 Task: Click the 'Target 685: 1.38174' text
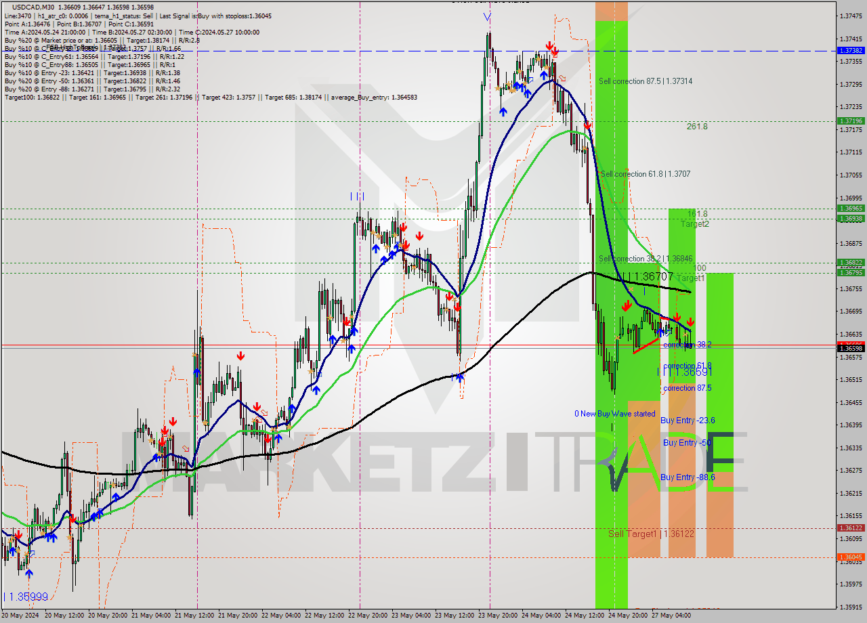coord(295,98)
